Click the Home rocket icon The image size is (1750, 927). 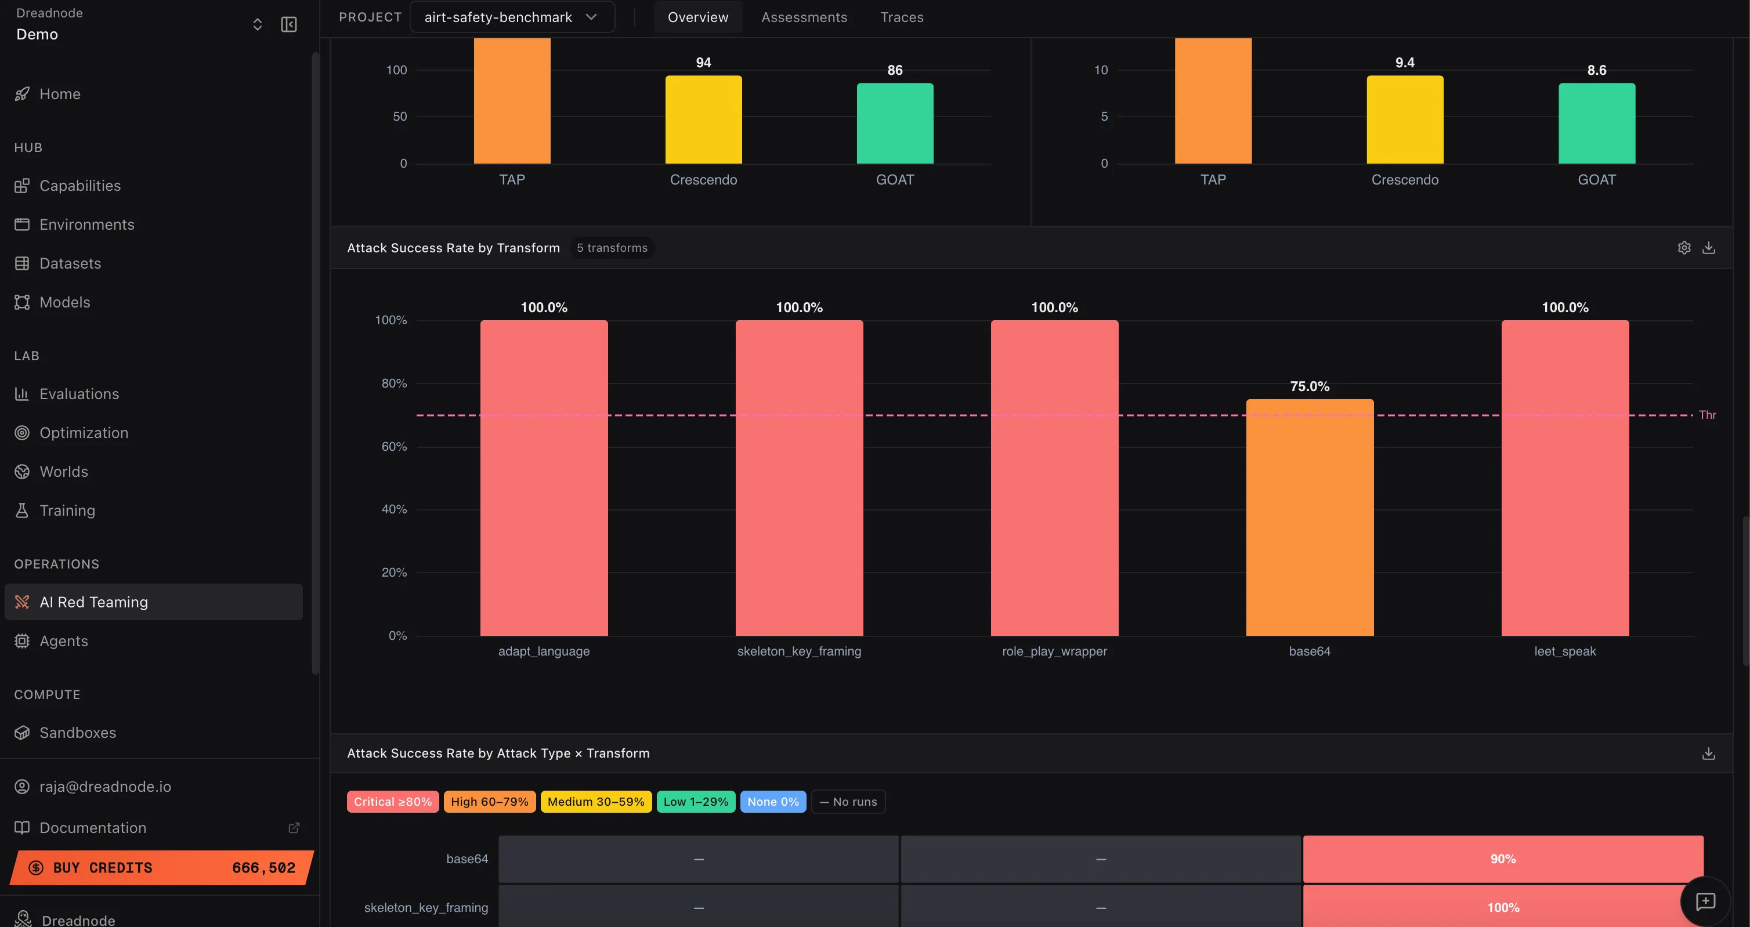[23, 94]
